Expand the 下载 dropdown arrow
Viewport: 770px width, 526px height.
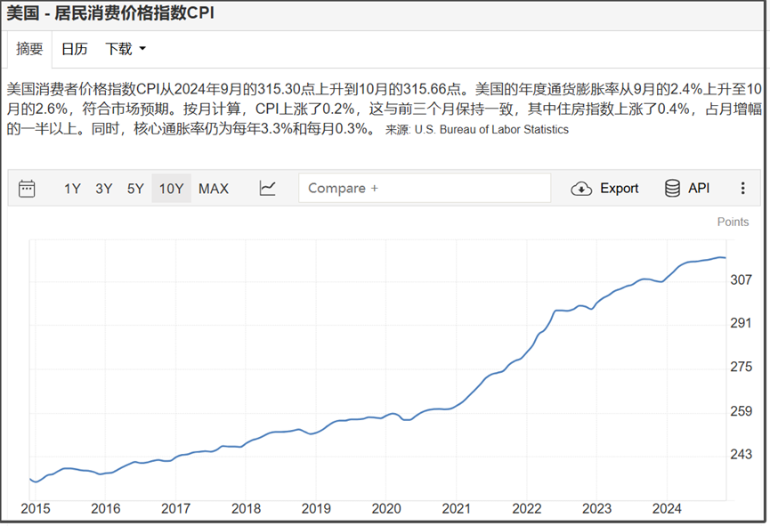[x=142, y=49]
